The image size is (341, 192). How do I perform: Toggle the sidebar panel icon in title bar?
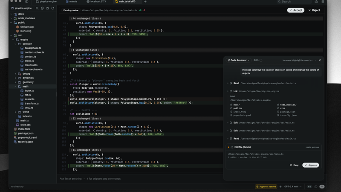27,2
